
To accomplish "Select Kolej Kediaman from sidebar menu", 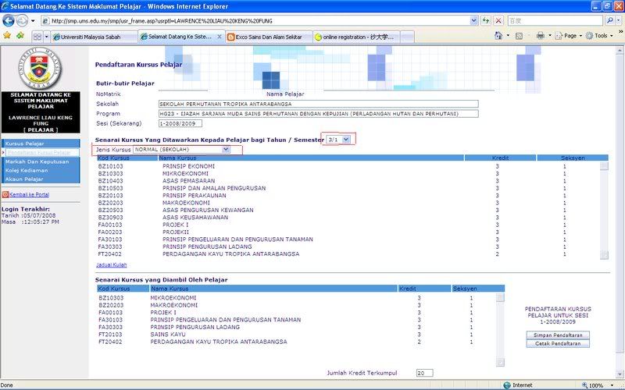I will tap(27, 169).
